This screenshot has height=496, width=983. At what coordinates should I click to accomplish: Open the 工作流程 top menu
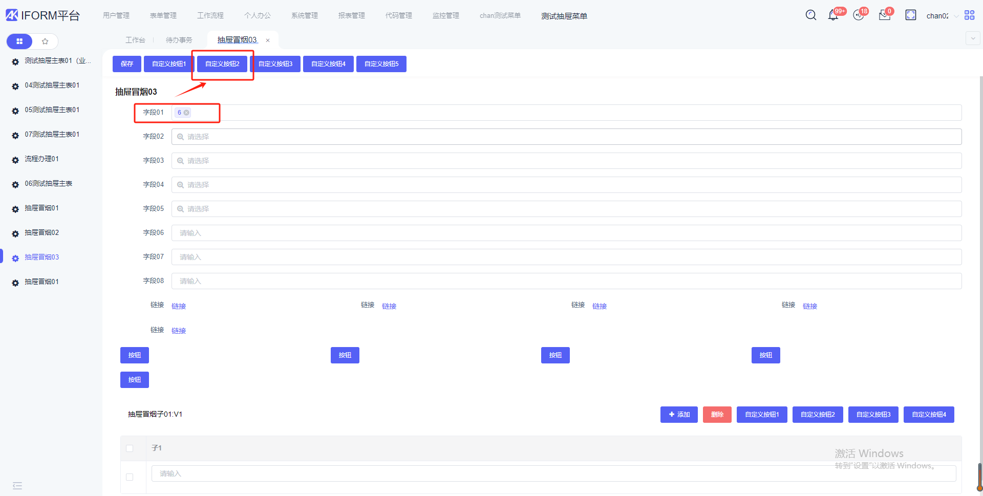point(210,16)
